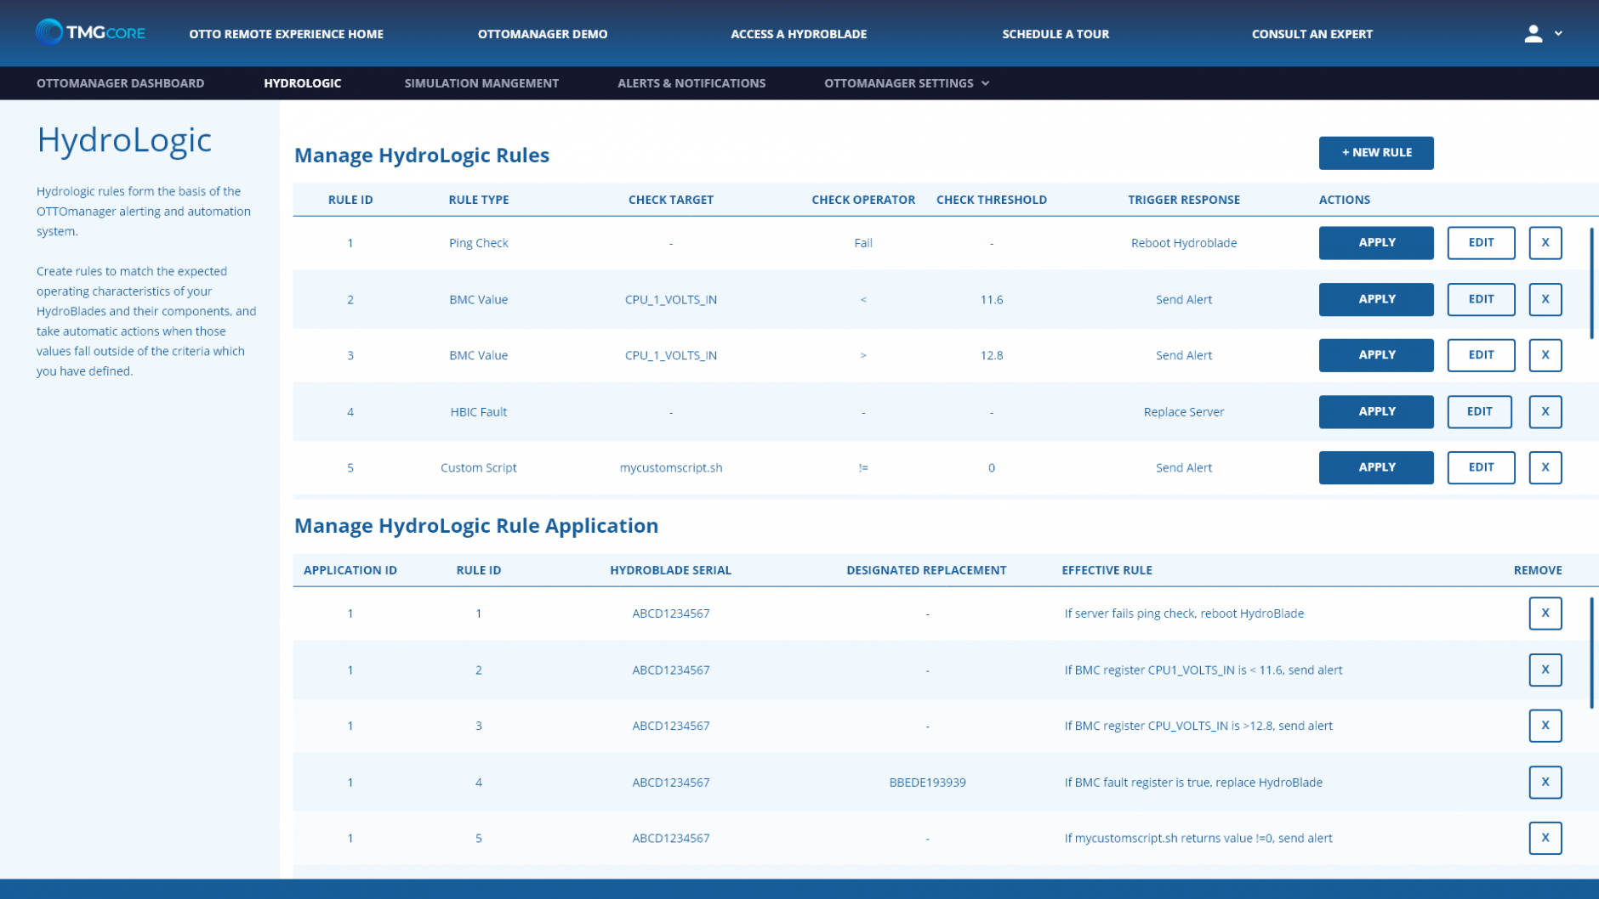The image size is (1599, 899).
Task: Select the mycustomscript.sh check target
Action: pyautogui.click(x=670, y=467)
